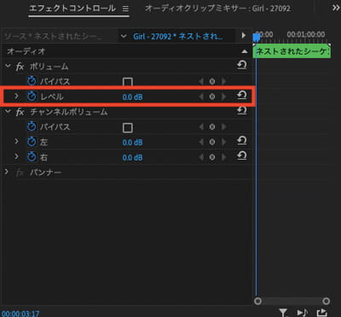Screen dimensions: 341x317
Task: Go to previous keyframe for 右
Action: (x=201, y=157)
